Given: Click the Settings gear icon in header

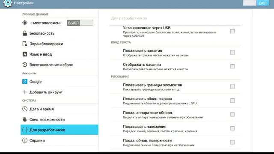Looking at the screenshot, I should coord(8,3).
